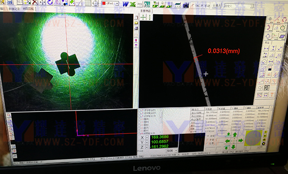Open the X axis dropdown arrow
Image resolution: width=288 pixels, height=174 pixels.
147,138
